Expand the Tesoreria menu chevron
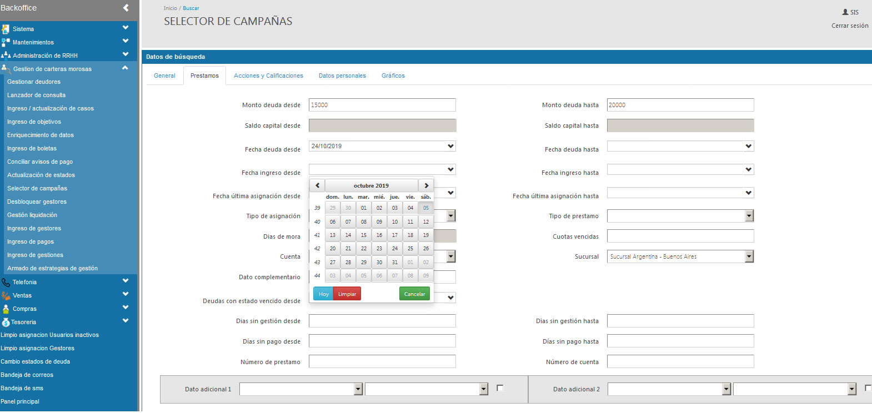Viewport: 872px width, 413px height. (126, 320)
